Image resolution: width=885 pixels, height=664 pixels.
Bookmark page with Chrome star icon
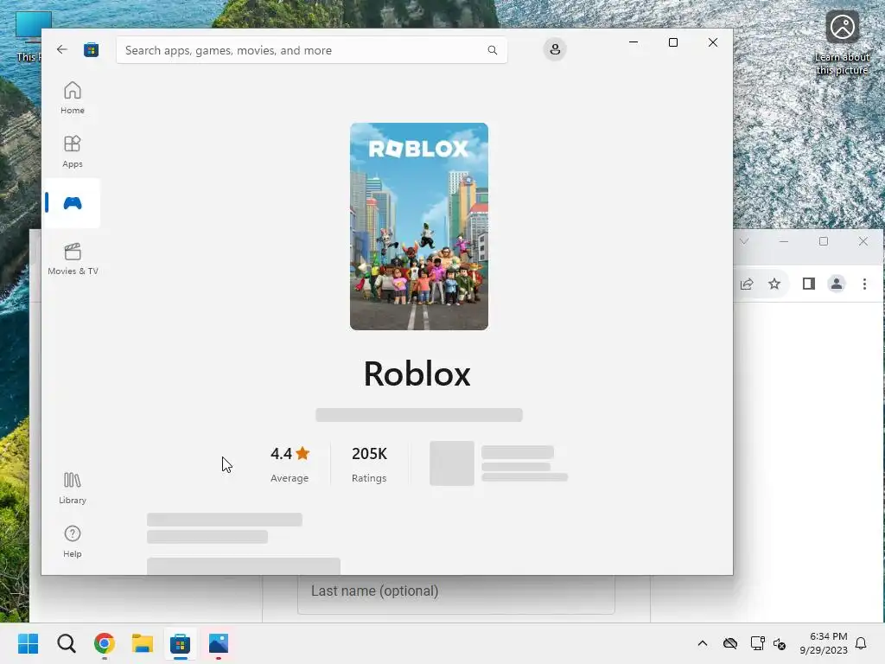pyautogui.click(x=774, y=284)
